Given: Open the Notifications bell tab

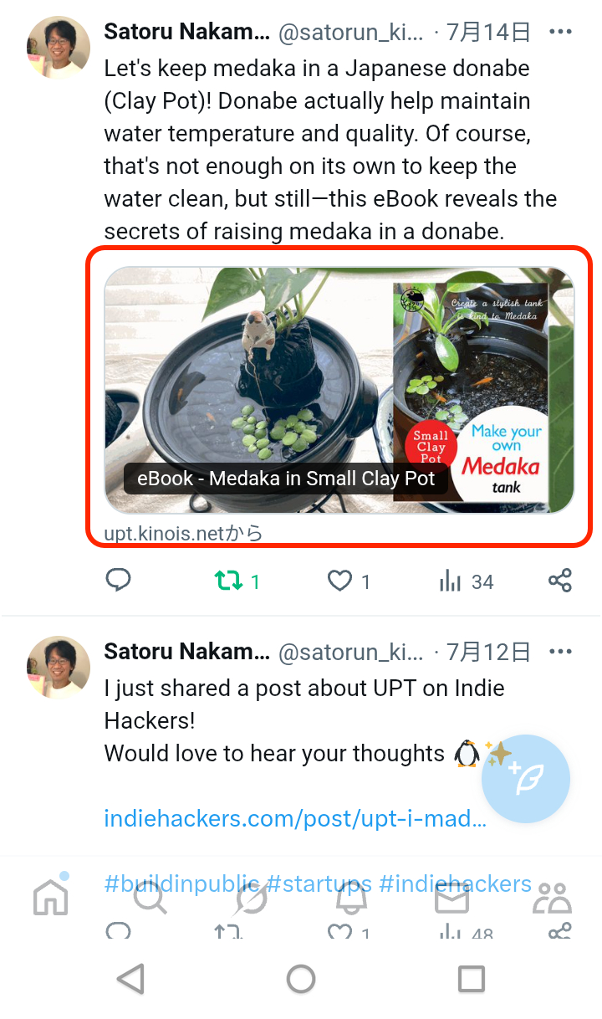Looking at the screenshot, I should click(x=352, y=898).
